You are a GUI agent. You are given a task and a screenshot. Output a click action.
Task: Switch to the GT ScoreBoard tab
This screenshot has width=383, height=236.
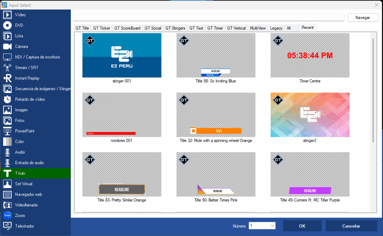[x=127, y=28]
